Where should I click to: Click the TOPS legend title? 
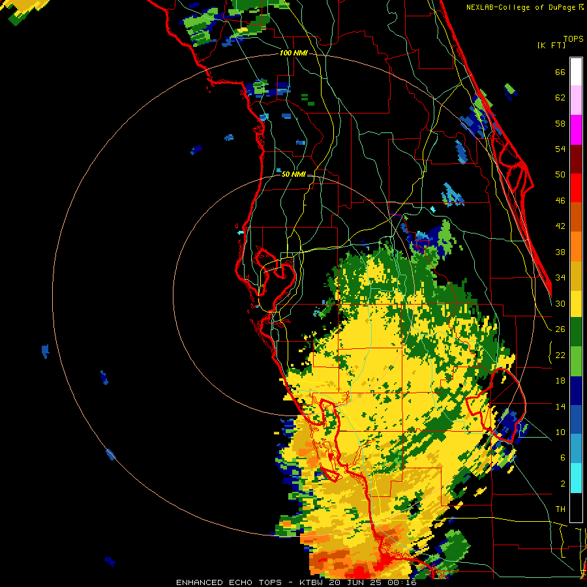(x=573, y=39)
